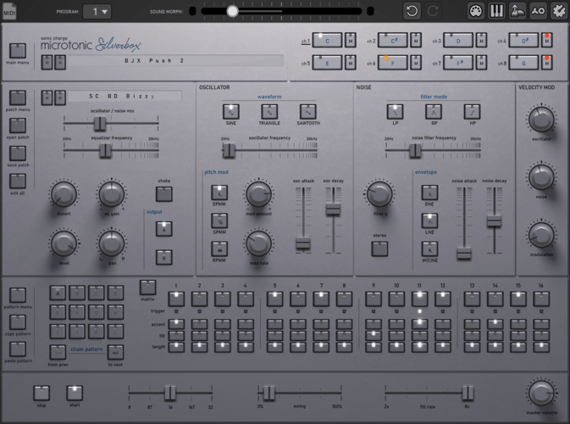This screenshot has width=570, height=424.
Task: Select pattern A button
Action: point(58,293)
